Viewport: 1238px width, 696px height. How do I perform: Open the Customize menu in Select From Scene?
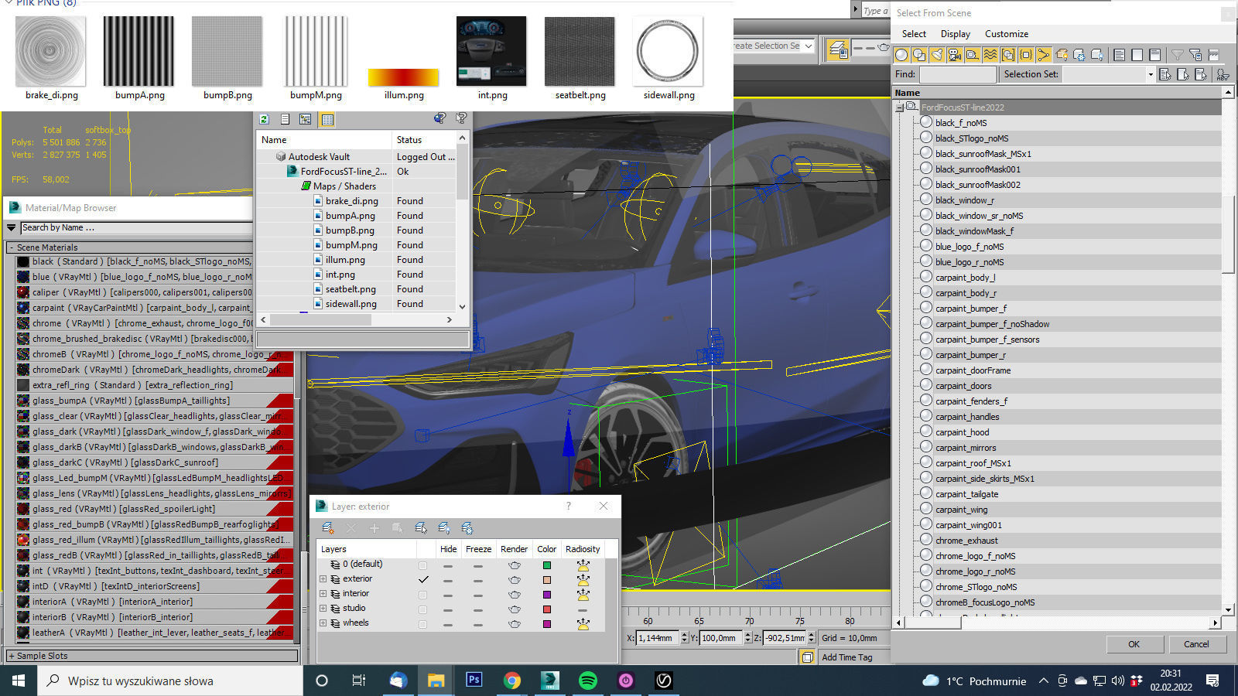pyautogui.click(x=1007, y=34)
